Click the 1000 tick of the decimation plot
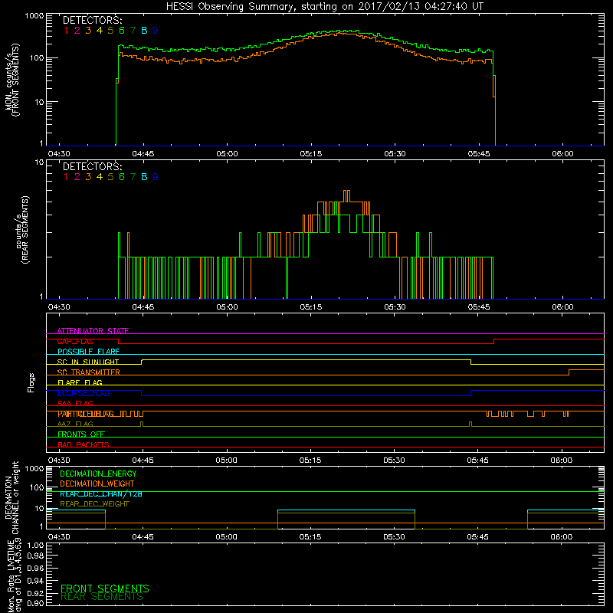 pos(34,468)
